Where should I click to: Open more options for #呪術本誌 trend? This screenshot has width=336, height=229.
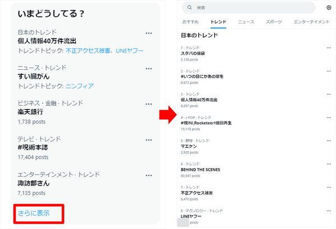click(149, 140)
